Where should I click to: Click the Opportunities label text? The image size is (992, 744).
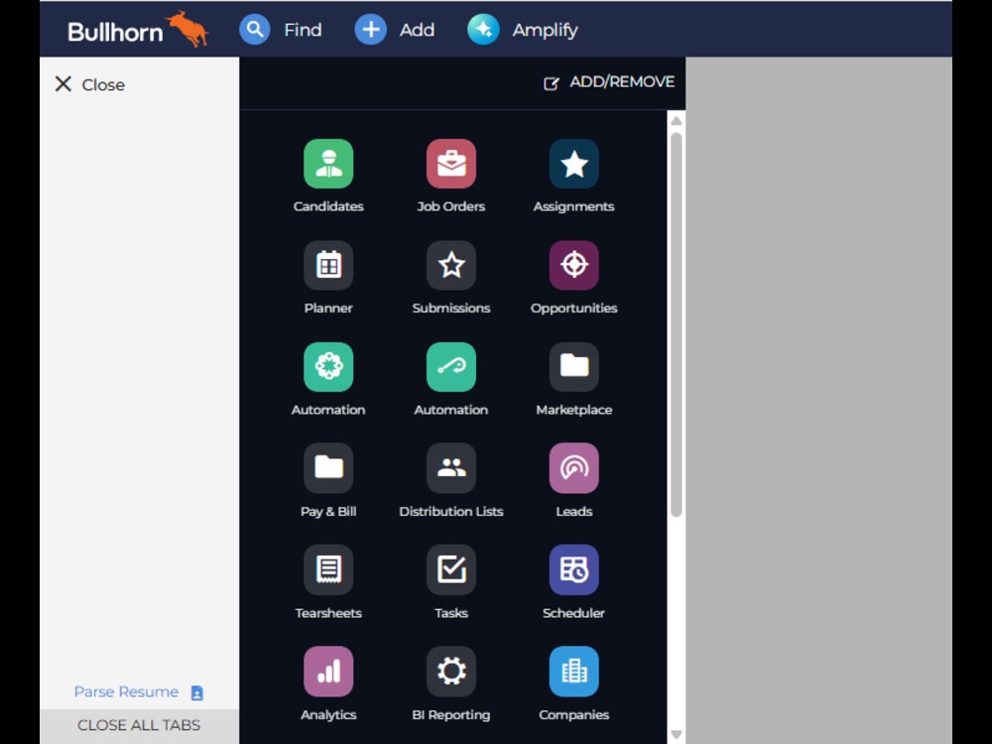(x=573, y=309)
